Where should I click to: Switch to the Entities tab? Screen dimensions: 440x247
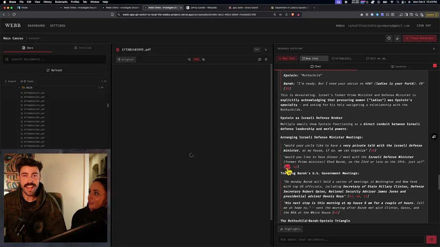coord(83,48)
